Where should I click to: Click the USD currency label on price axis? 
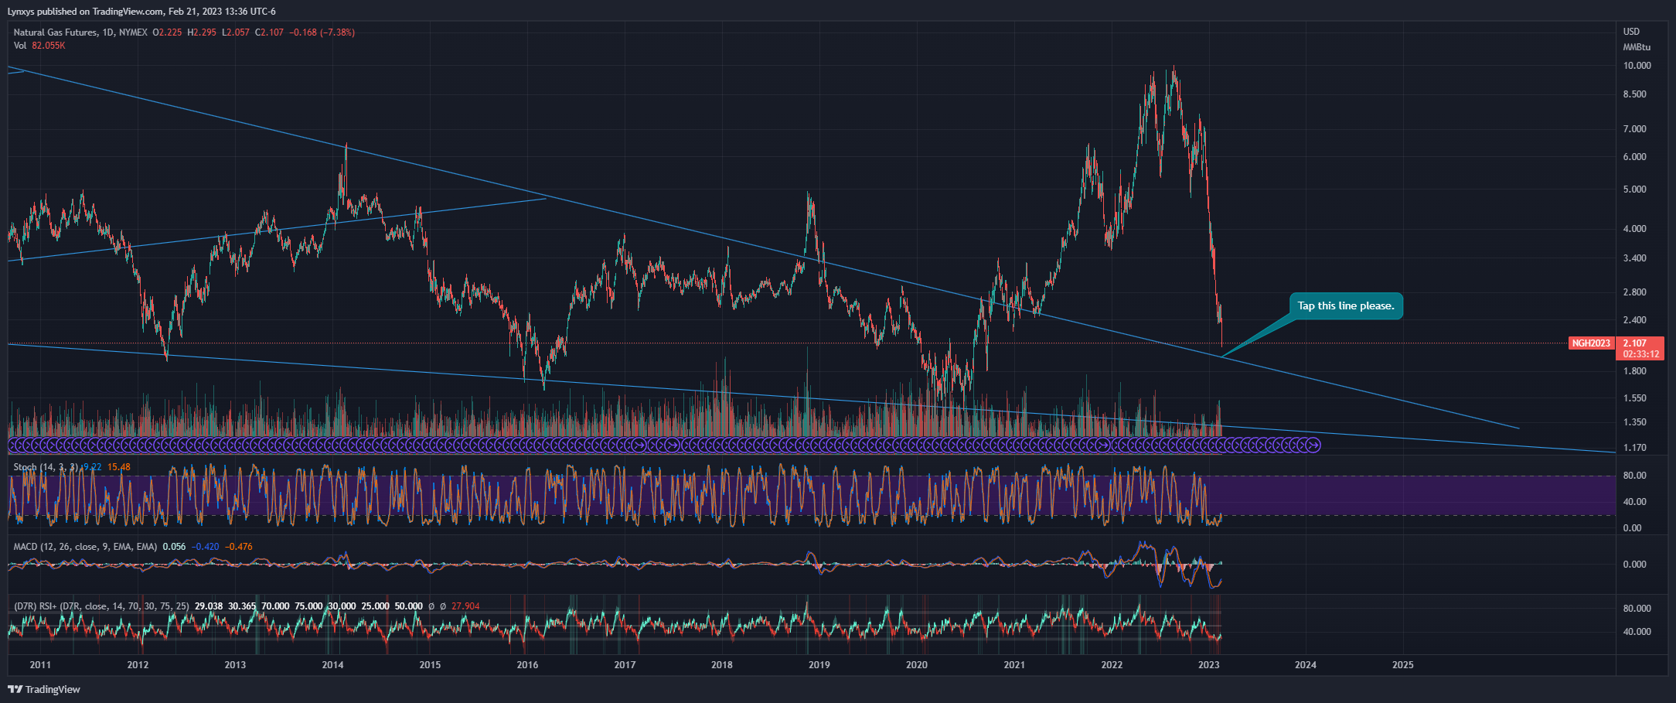pos(1631,32)
